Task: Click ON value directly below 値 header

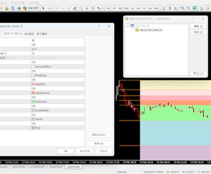Action: [58, 45]
